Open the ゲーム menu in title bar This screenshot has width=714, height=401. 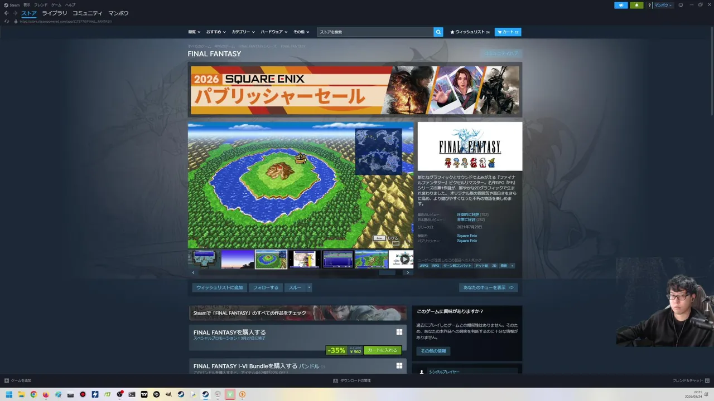tap(56, 5)
